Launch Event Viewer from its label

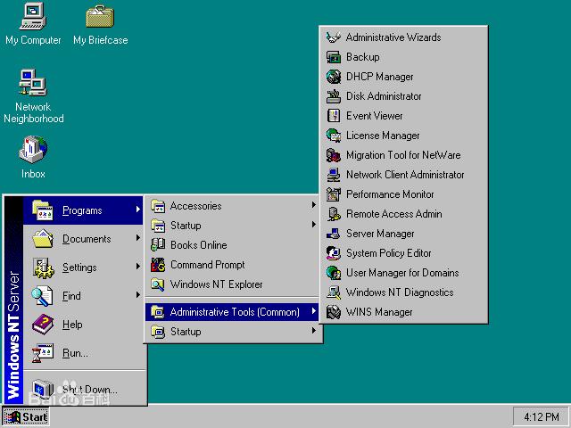(375, 116)
